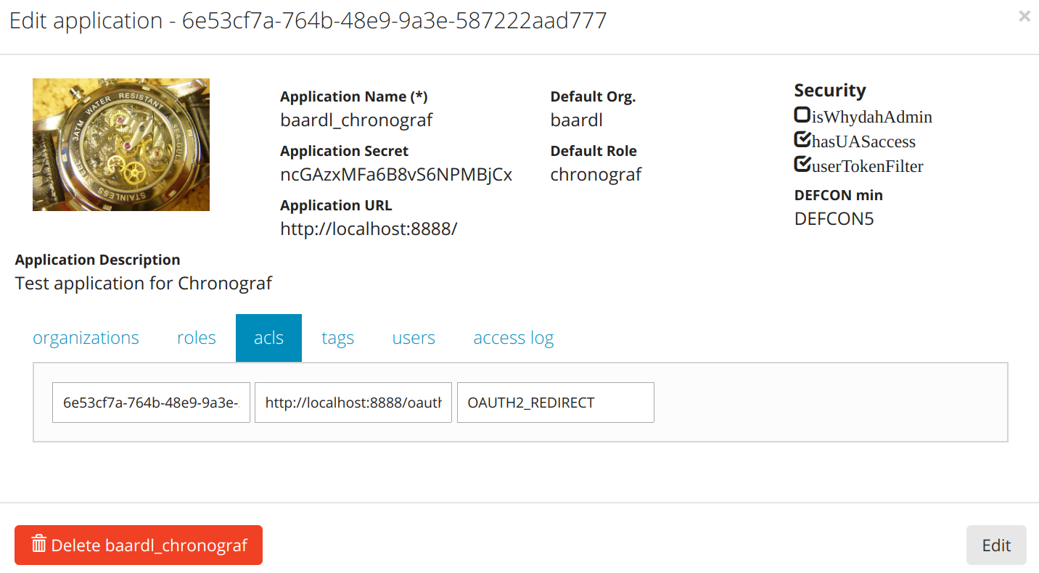Select the acls tab
Screen dimensions: 1039x573
coord(268,338)
